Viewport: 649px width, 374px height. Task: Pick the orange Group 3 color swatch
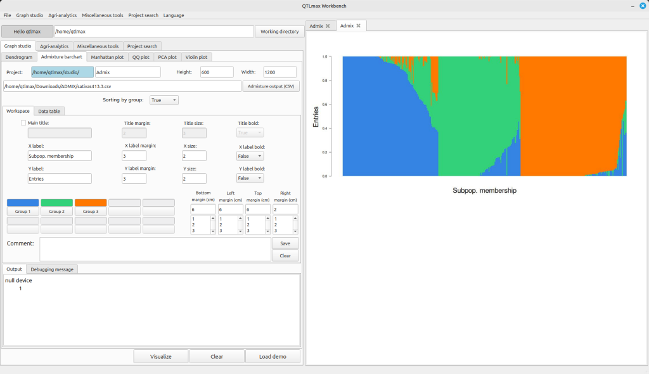pos(91,203)
